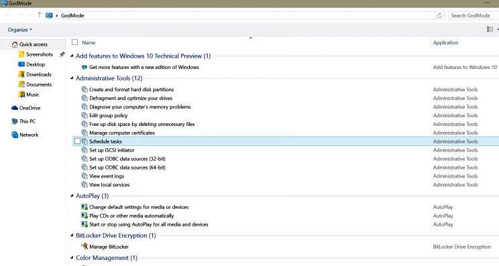Screen dimensions: 499x266
Task: Click the icon beside View event logs
Action: tap(85, 176)
